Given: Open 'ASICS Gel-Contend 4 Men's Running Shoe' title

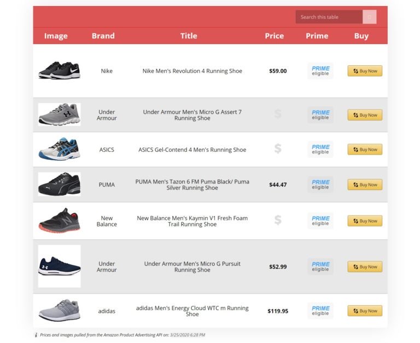Looking at the screenshot, I should (x=192, y=150).
